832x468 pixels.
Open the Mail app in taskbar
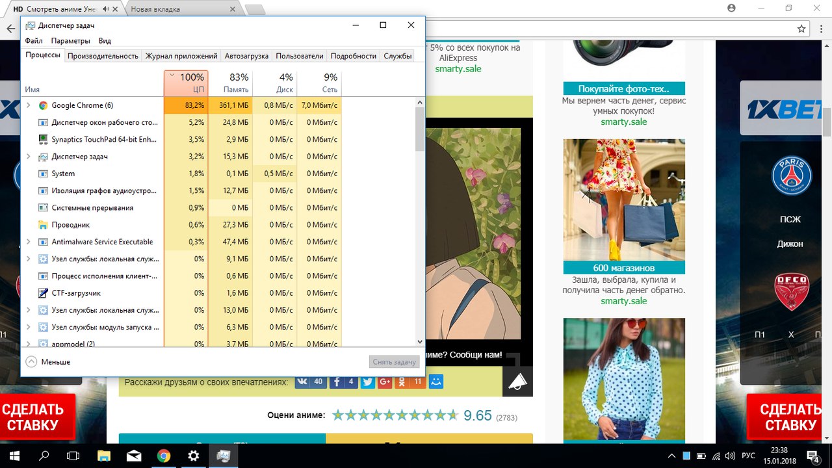[134, 456]
